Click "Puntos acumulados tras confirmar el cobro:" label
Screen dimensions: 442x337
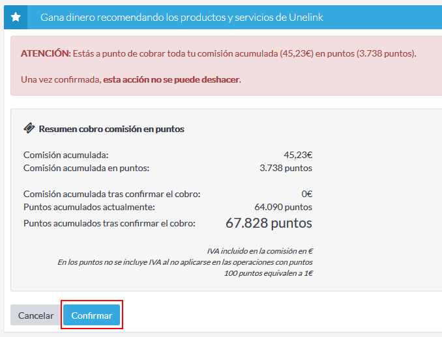click(x=109, y=223)
